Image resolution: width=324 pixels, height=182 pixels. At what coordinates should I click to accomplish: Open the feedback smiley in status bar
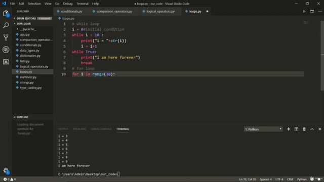[312, 179]
